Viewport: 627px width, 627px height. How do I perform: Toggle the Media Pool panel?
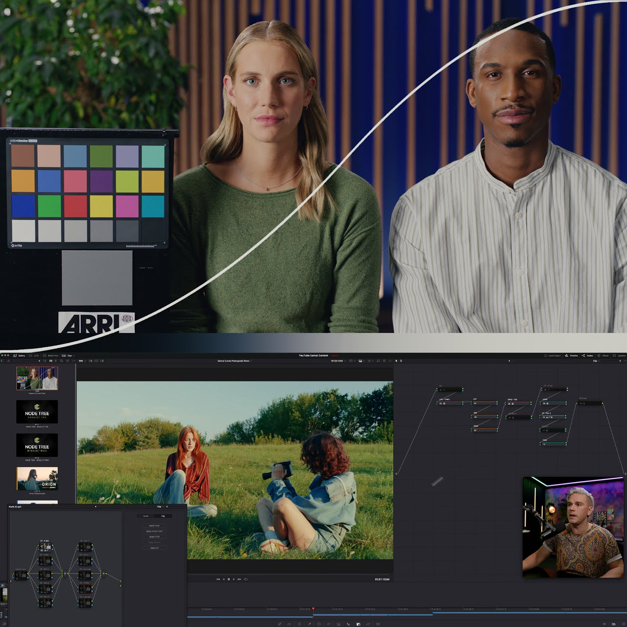coord(50,356)
